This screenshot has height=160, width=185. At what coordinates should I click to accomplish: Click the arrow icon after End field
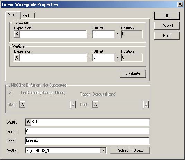[146, 104]
